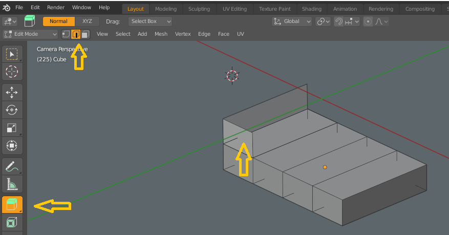Select the Cursor tool
Image resolution: width=449 pixels, height=235 pixels.
[12, 72]
